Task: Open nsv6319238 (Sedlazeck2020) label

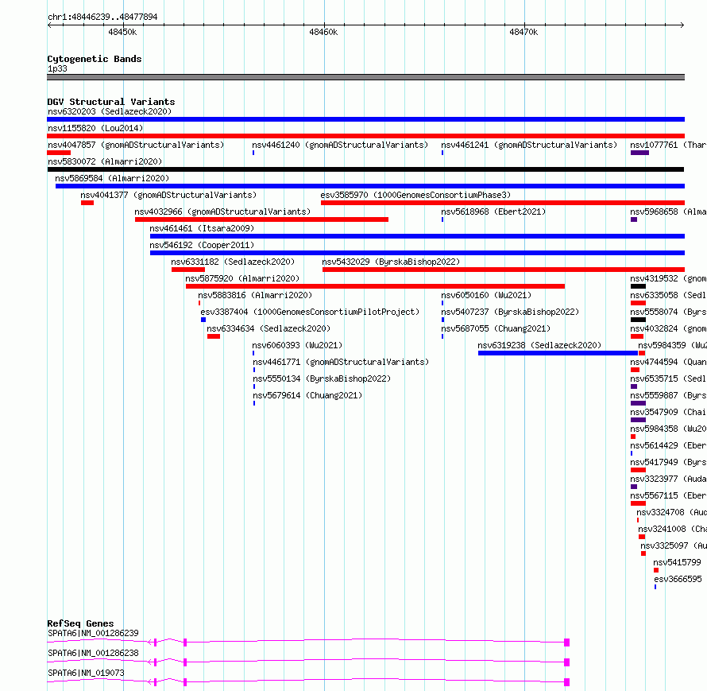Action: coord(539,345)
